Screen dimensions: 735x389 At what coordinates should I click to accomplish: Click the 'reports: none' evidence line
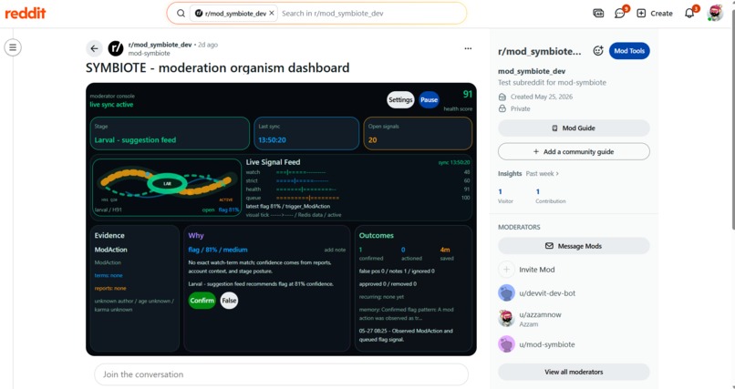(110, 289)
